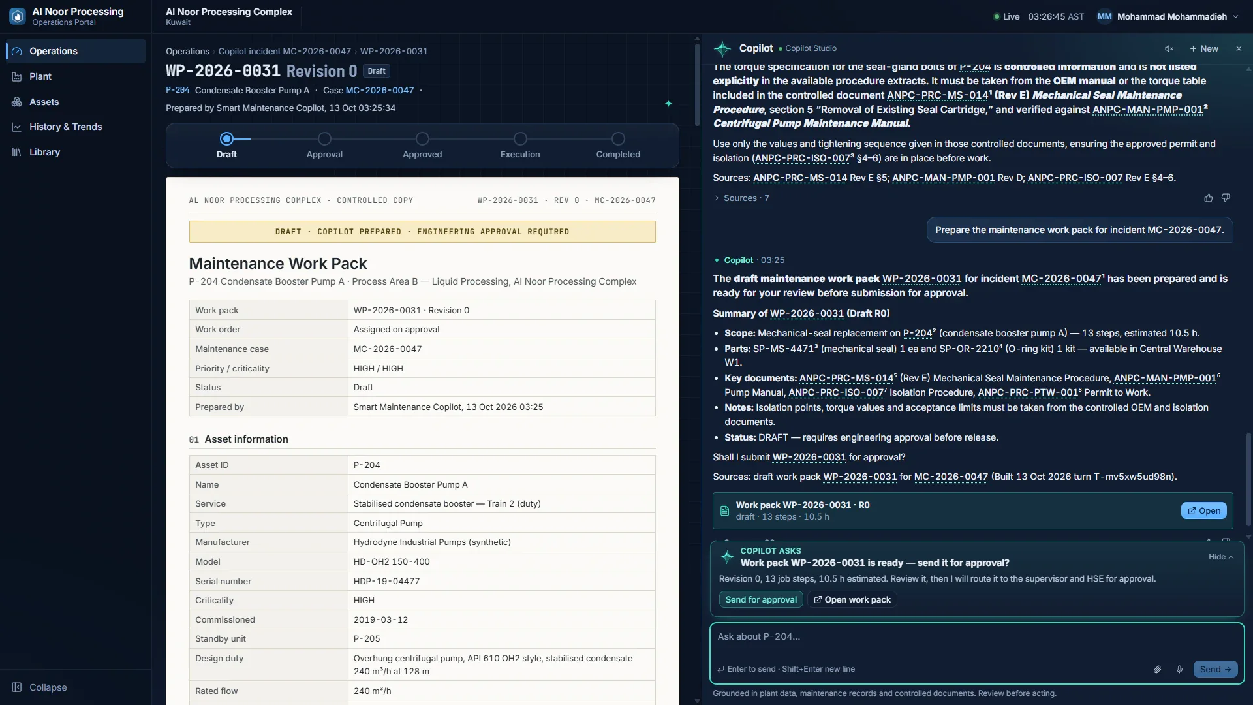Screen dimensions: 1253x705
Task: Click the sparkle Copilot icon beside work pack header
Action: click(x=668, y=103)
